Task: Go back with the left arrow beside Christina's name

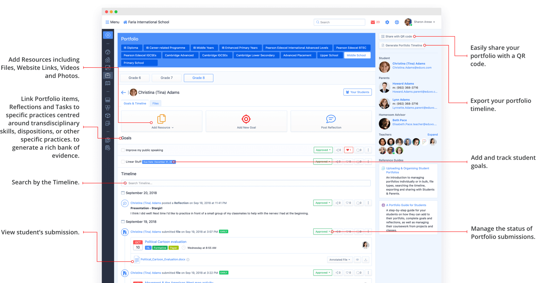Action: [x=124, y=92]
